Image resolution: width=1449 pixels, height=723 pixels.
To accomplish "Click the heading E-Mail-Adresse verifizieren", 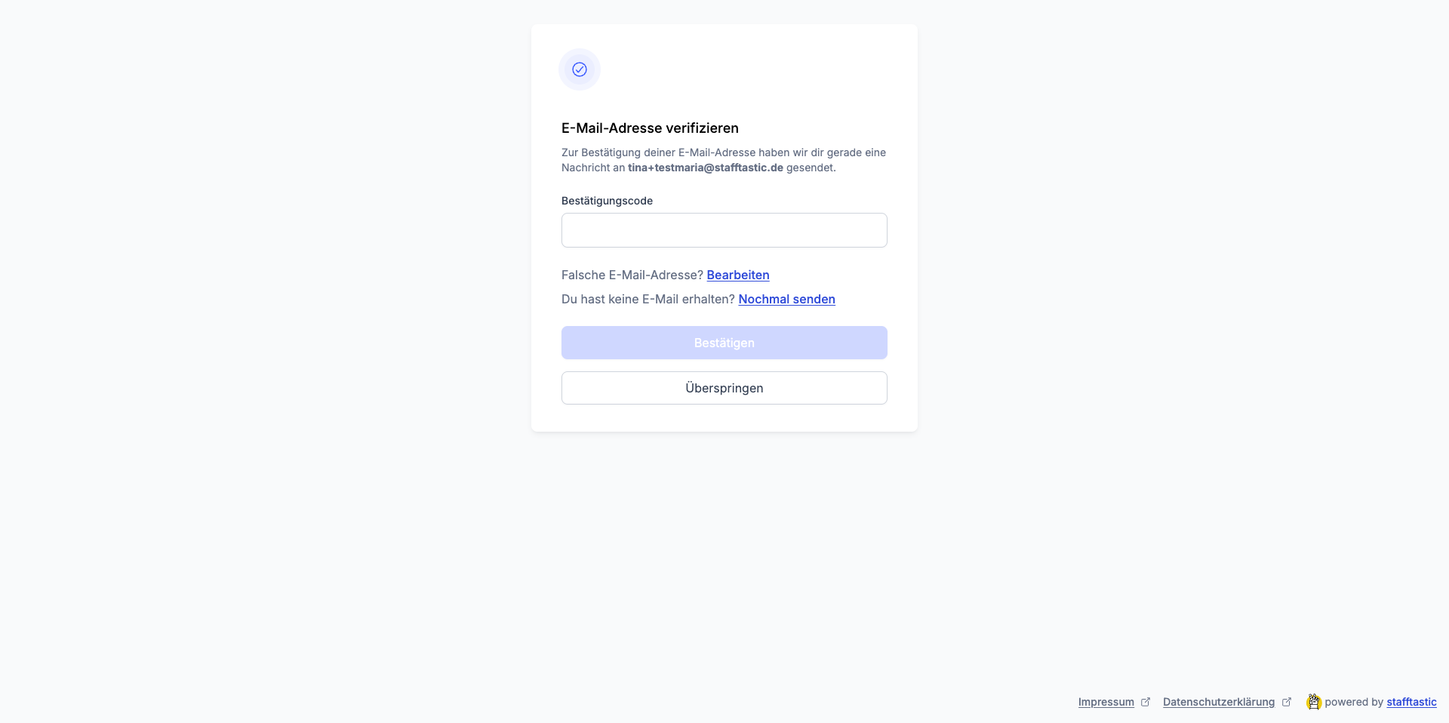I will pos(650,128).
